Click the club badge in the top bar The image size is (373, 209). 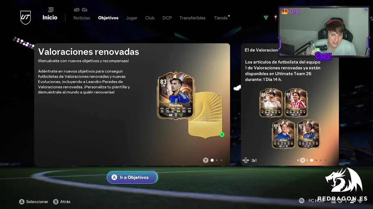tap(276, 18)
